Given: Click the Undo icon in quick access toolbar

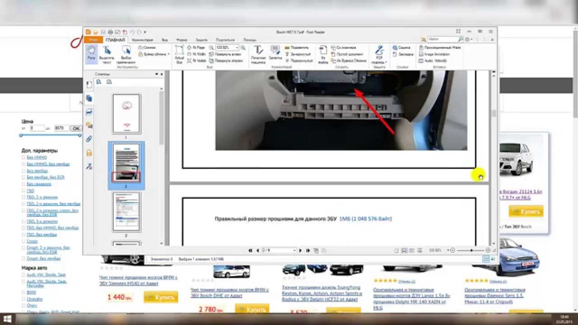Looking at the screenshot, I should [131, 32].
